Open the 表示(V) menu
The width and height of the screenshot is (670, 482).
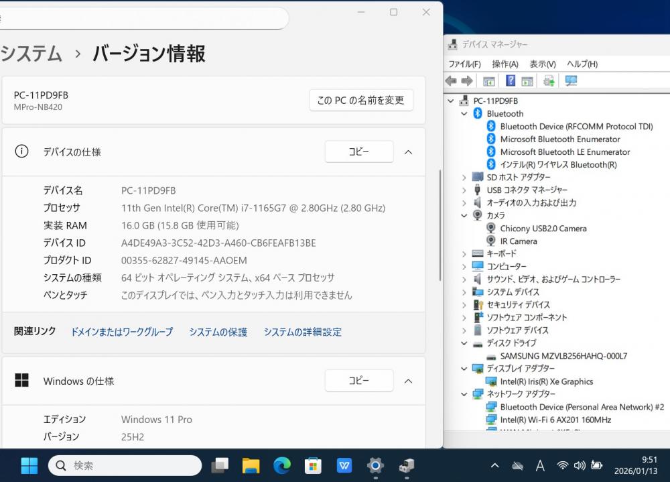pyautogui.click(x=542, y=64)
